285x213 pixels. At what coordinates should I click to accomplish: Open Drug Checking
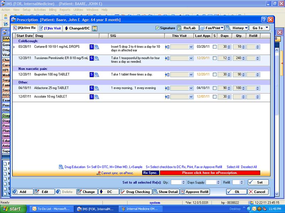click(x=136, y=192)
